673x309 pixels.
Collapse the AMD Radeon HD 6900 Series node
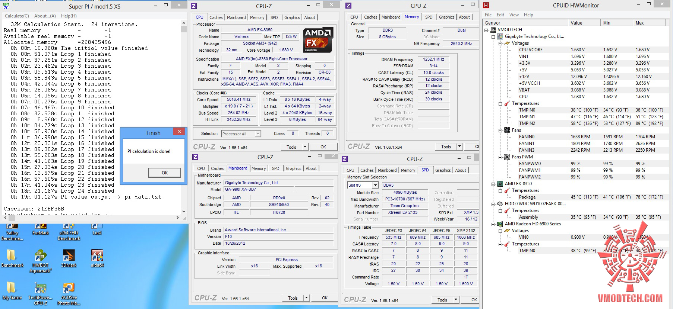point(493,224)
